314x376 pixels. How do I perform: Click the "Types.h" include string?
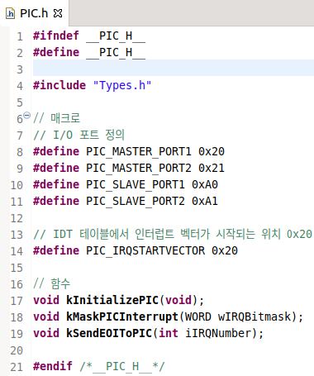pos(122,86)
